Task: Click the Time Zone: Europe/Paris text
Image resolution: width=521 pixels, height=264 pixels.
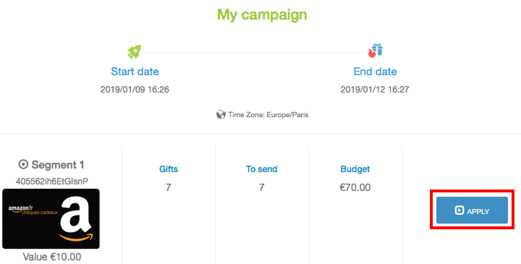Action: click(268, 115)
